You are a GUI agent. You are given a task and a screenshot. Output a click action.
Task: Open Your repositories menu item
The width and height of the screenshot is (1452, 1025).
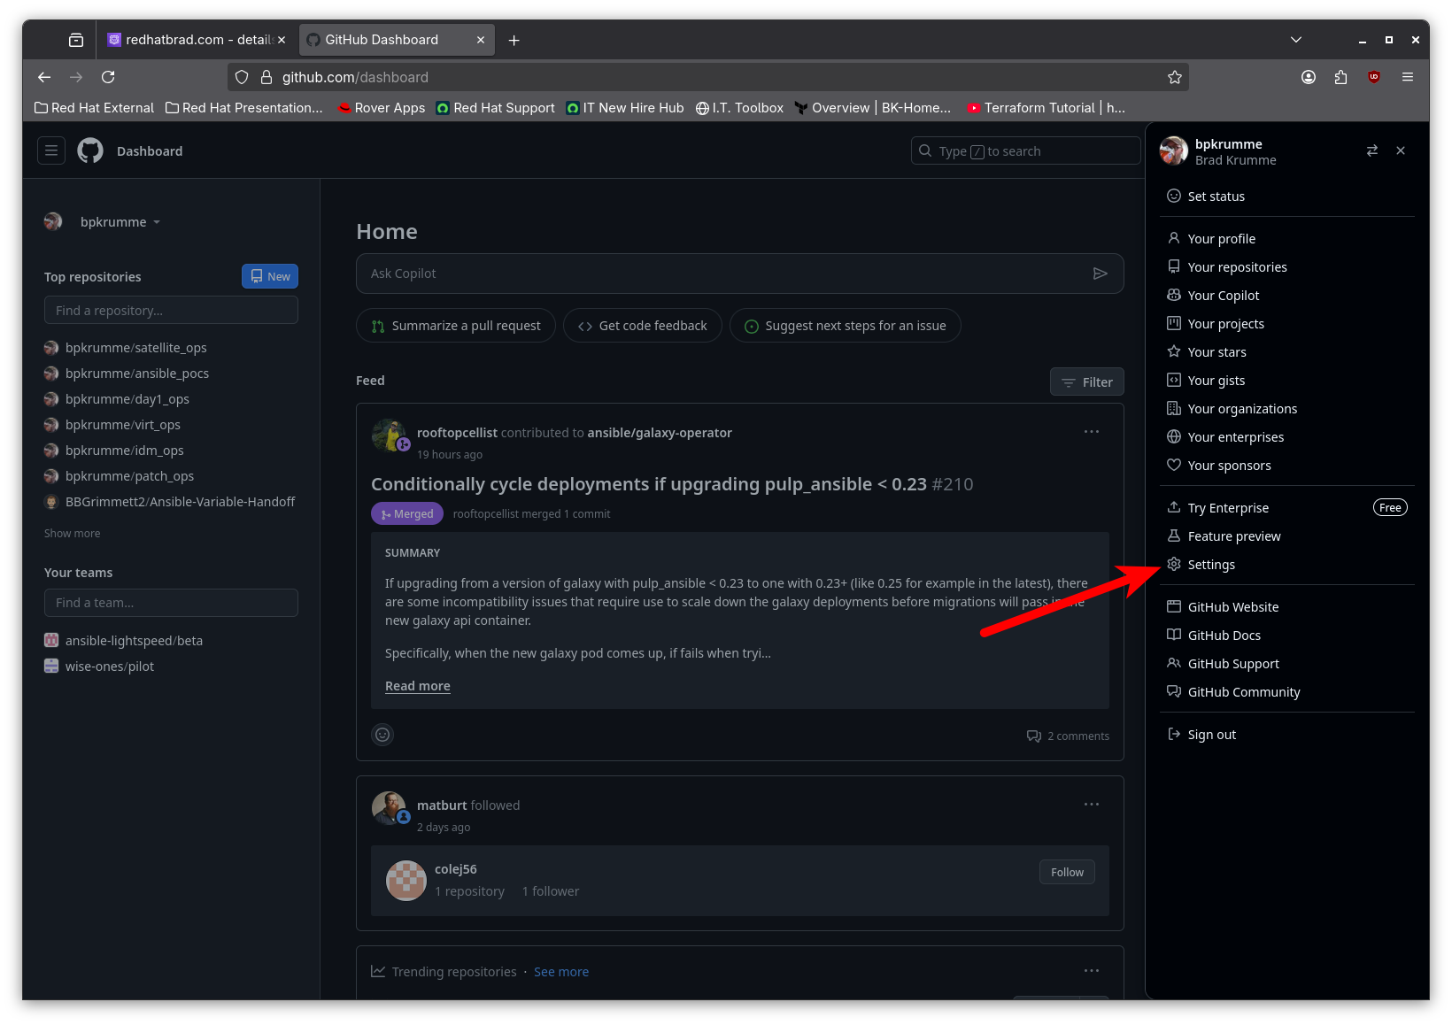[x=1287, y=266]
